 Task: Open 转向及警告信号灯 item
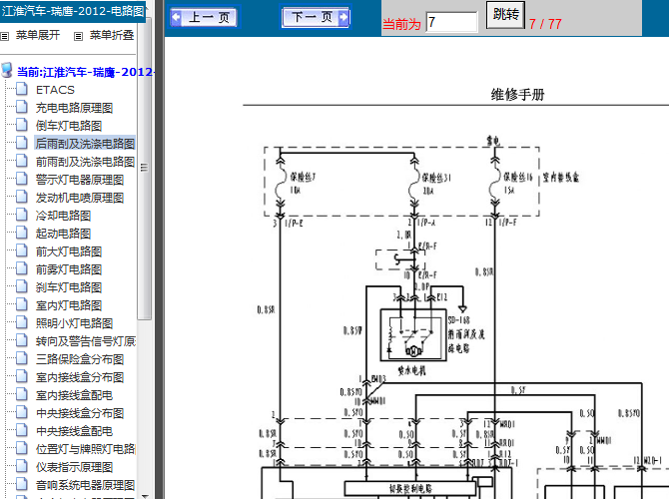(85, 341)
